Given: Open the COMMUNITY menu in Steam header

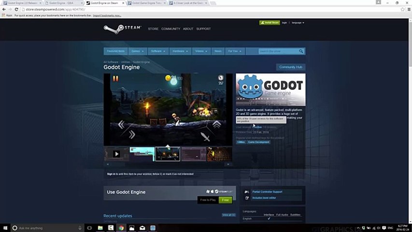Looking at the screenshot, I should 170,29.
